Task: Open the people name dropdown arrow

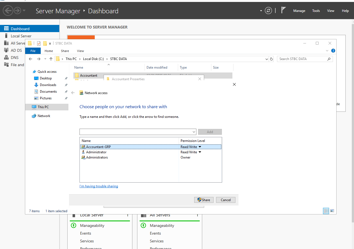Action: tap(194, 132)
